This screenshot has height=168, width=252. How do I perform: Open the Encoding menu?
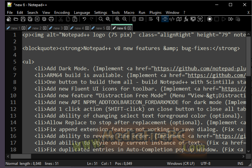pyautogui.click(x=62, y=12)
